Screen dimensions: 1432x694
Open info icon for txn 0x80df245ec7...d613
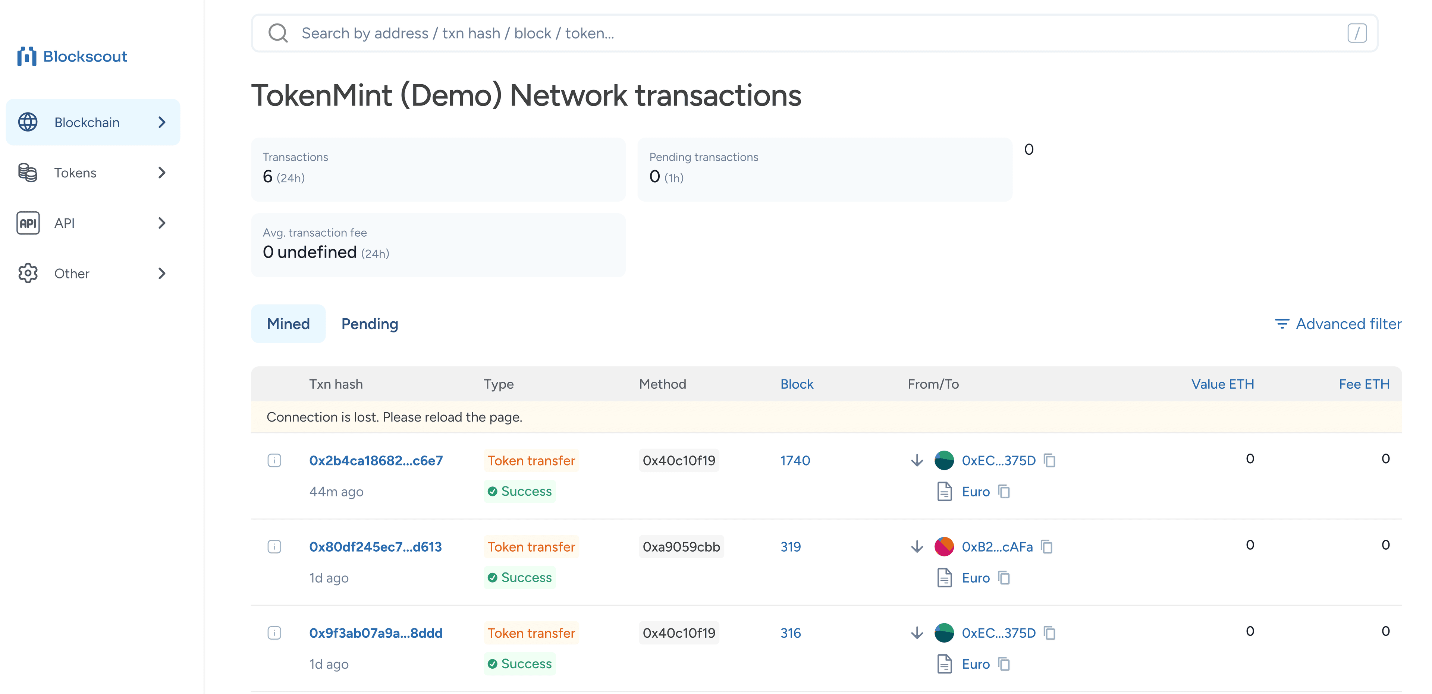[x=274, y=547]
